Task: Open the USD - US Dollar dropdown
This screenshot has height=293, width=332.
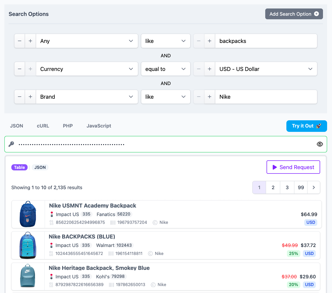Action: click(x=266, y=69)
